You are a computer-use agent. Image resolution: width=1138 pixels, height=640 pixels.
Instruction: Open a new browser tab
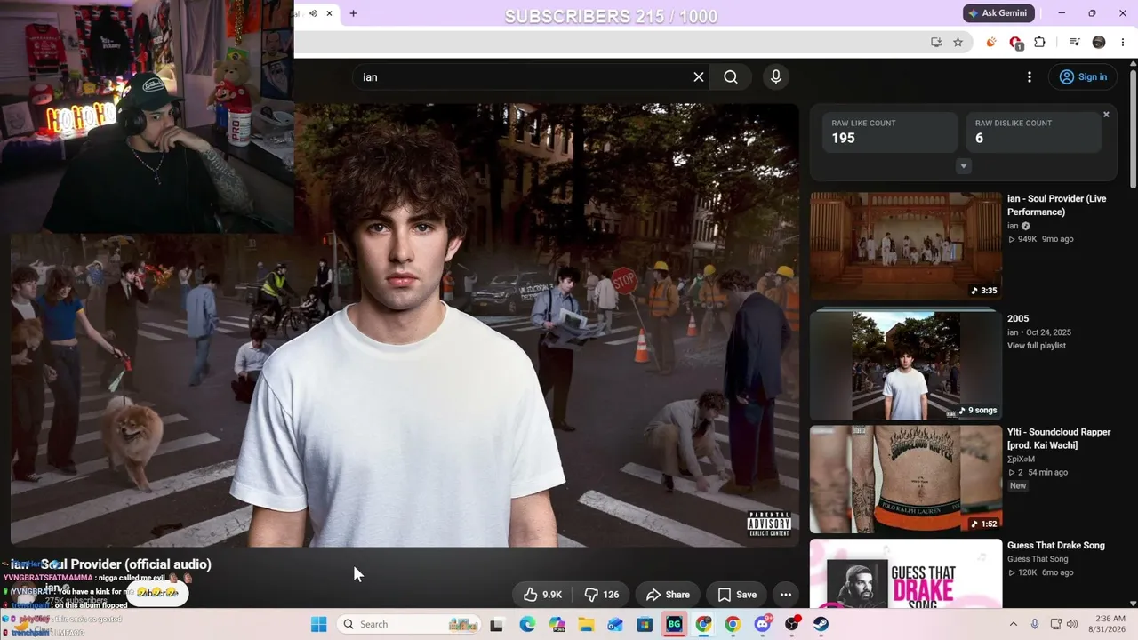353,13
